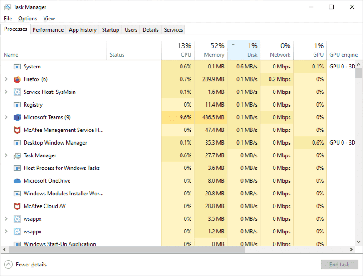The image size is (363, 276).
Task: Open the Options menu
Action: coord(28,19)
